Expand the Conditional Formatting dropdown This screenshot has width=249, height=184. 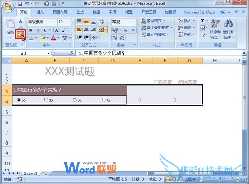[164, 21]
